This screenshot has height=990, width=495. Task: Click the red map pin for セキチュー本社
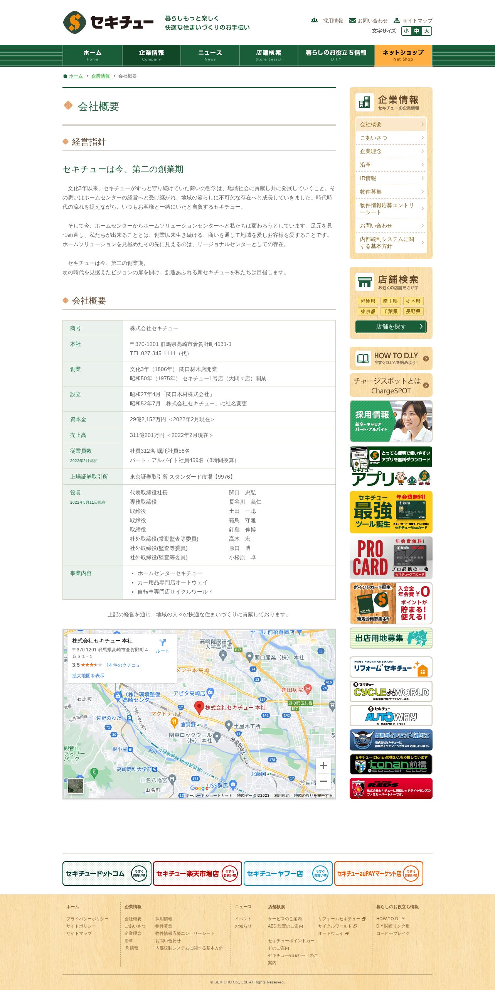click(199, 707)
